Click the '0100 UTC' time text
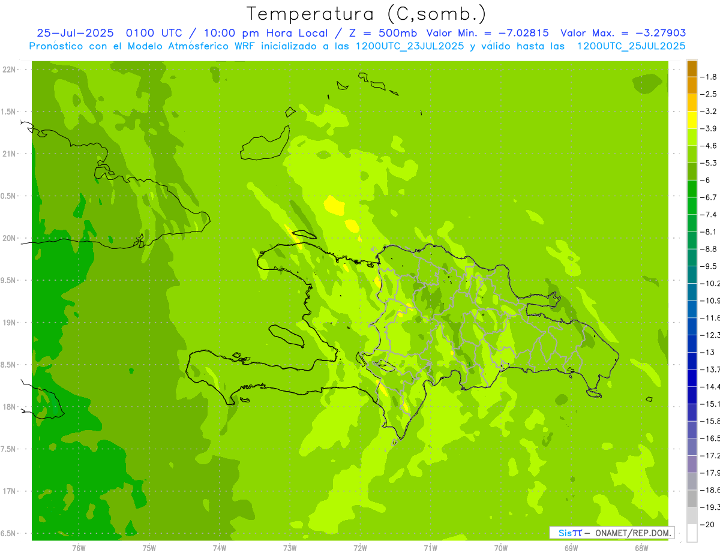This screenshot has width=720, height=556. (154, 33)
